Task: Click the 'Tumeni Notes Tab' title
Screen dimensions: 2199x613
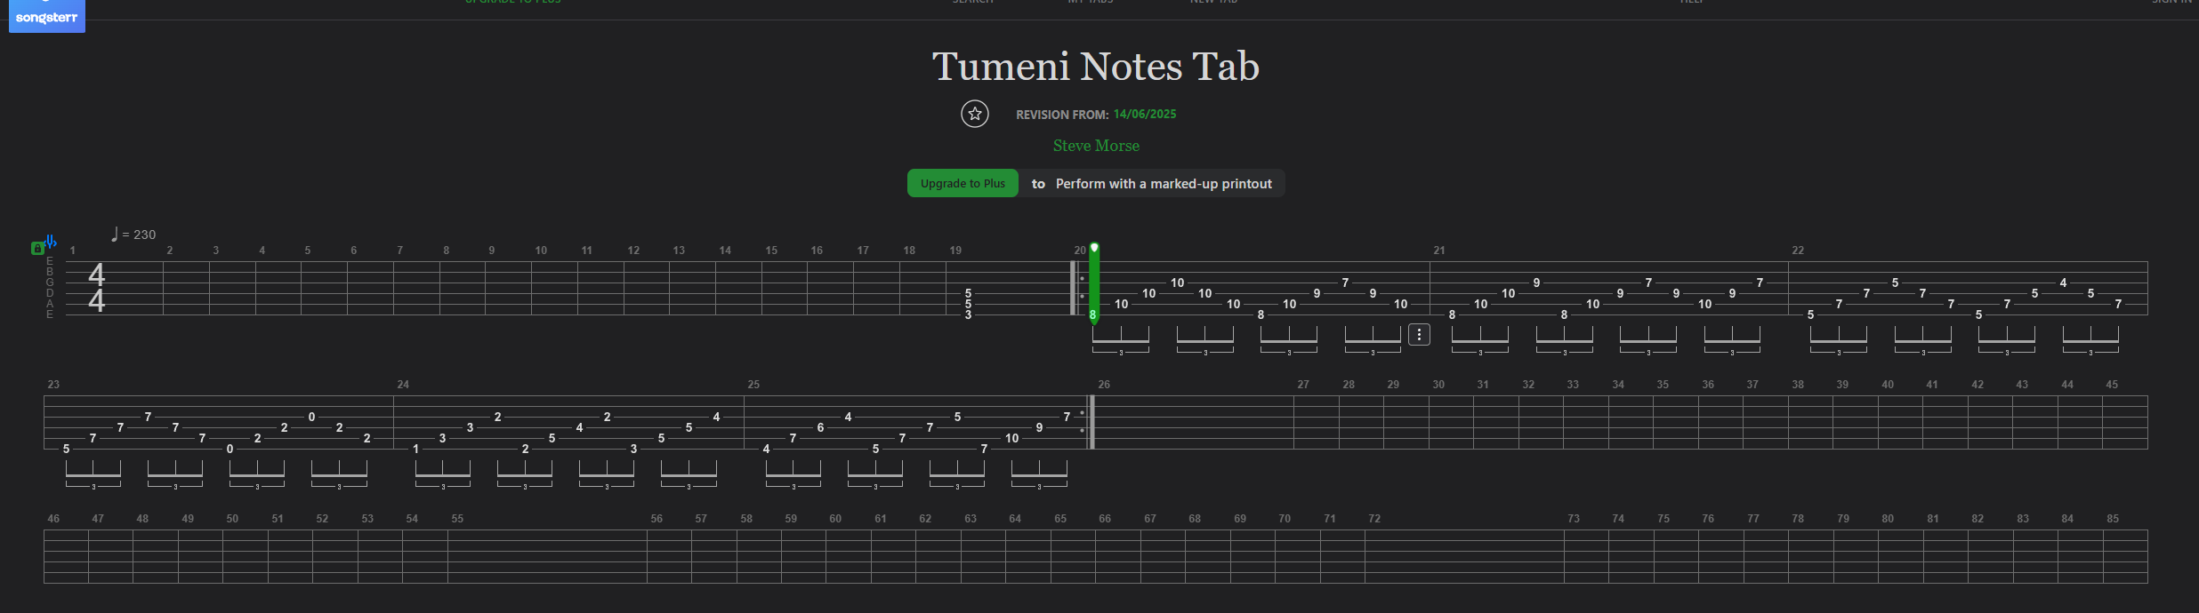Action: pos(1096,67)
